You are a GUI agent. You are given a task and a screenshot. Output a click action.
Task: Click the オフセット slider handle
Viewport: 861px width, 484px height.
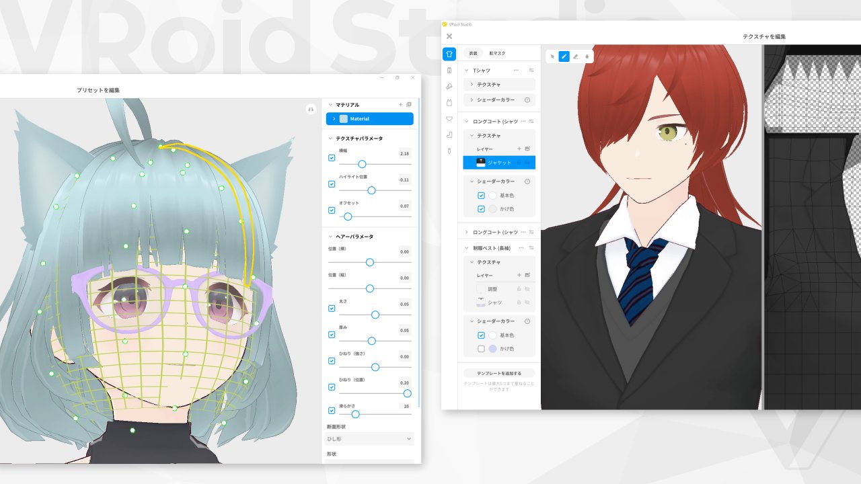pos(348,216)
